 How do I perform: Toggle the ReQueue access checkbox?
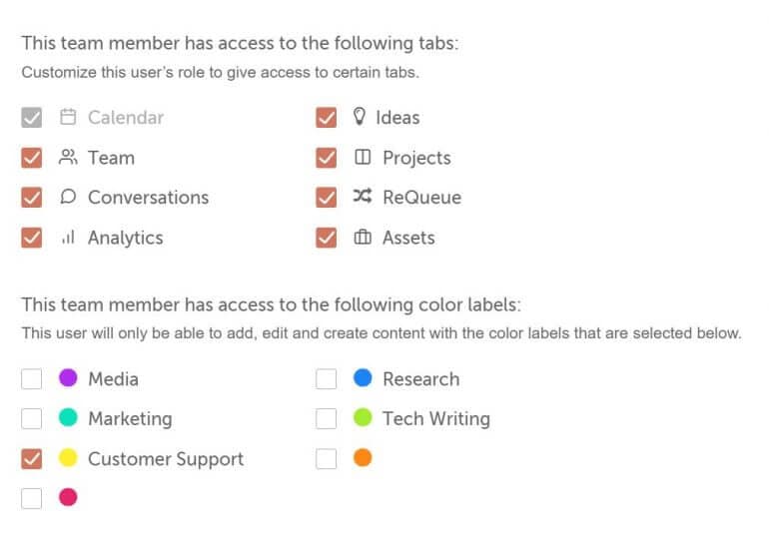(327, 197)
